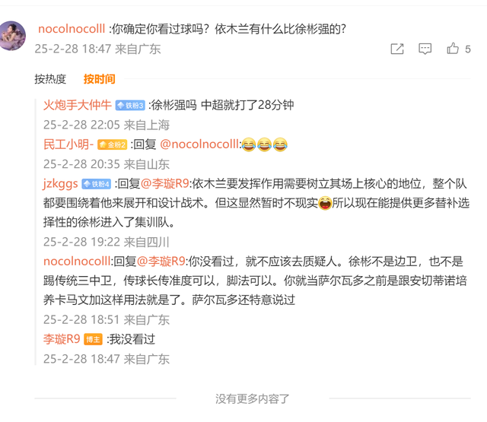The image size is (487, 422).
Task: Click the like count number 5
Action: tap(468, 49)
